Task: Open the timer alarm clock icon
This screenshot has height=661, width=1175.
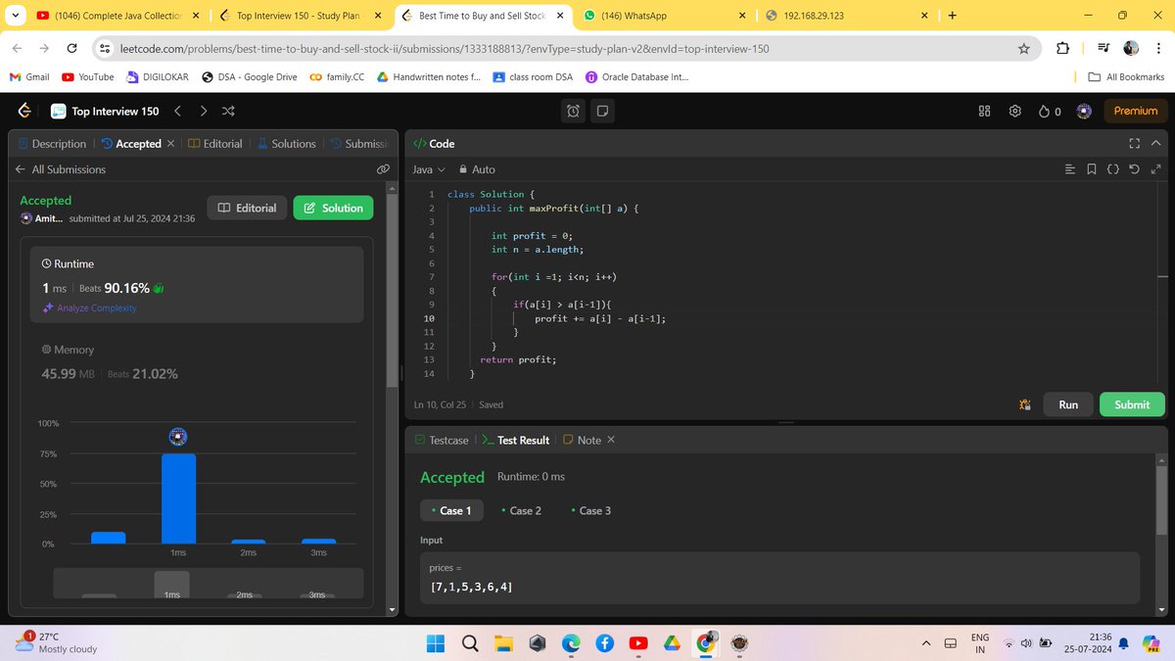Action: coord(573,111)
